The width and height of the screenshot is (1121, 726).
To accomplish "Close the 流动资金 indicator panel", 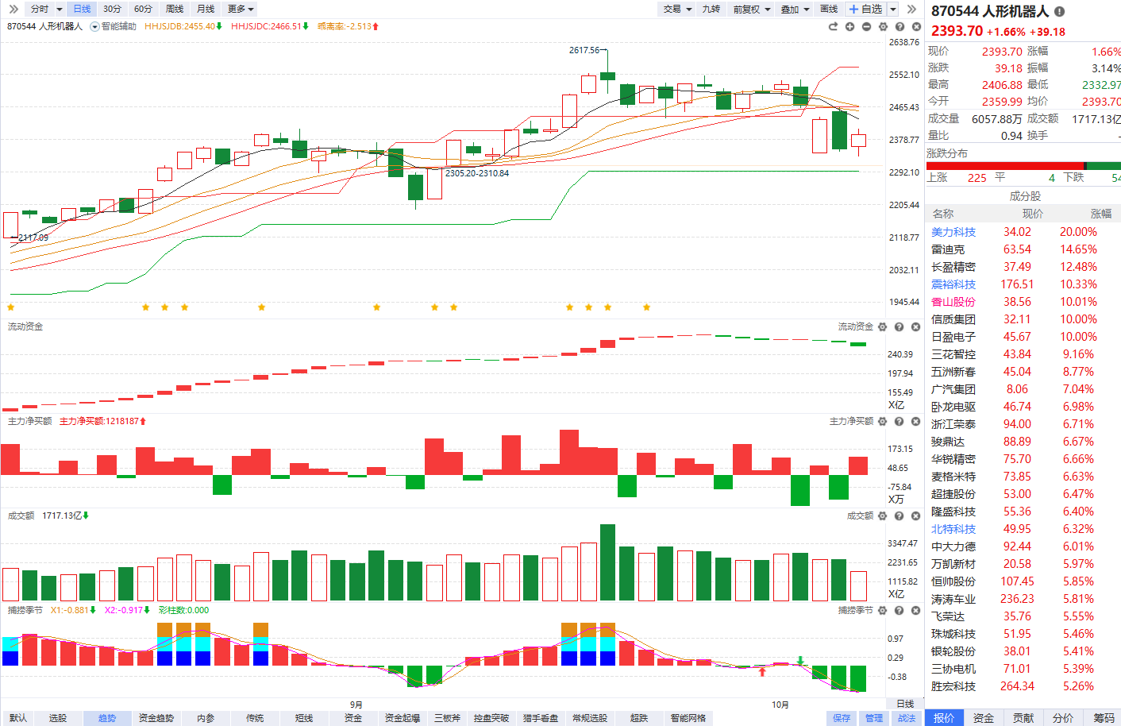I will click(915, 326).
